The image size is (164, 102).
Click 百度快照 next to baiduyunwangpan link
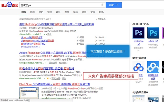click(76, 98)
